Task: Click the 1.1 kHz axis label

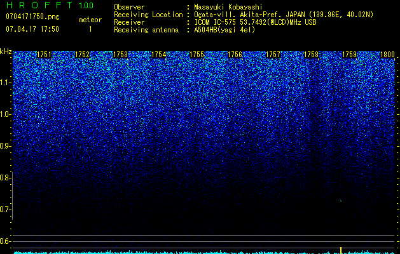Action: (6, 83)
